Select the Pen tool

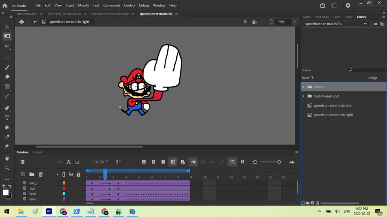pos(7,108)
